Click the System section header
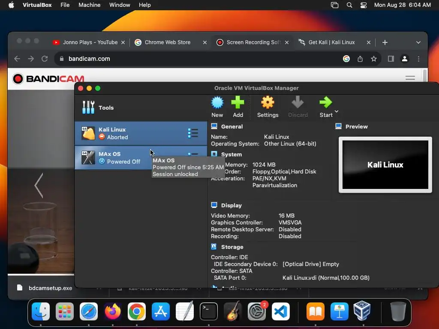Viewport: 439px width, 329px height. click(x=231, y=154)
